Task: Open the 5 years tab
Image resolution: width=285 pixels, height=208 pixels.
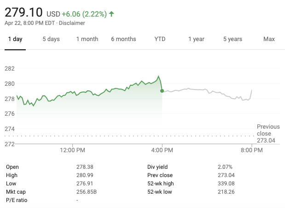Action: click(x=233, y=39)
